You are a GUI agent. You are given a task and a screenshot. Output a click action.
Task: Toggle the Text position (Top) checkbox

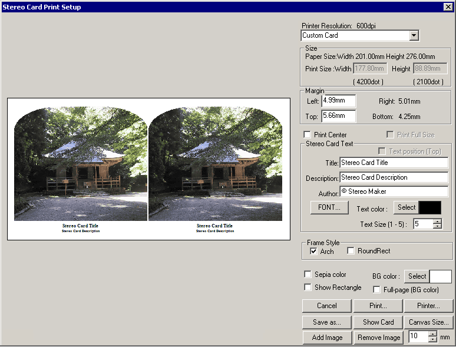pos(382,151)
